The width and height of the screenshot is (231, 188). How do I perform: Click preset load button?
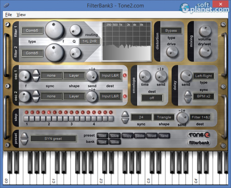tap(103, 136)
